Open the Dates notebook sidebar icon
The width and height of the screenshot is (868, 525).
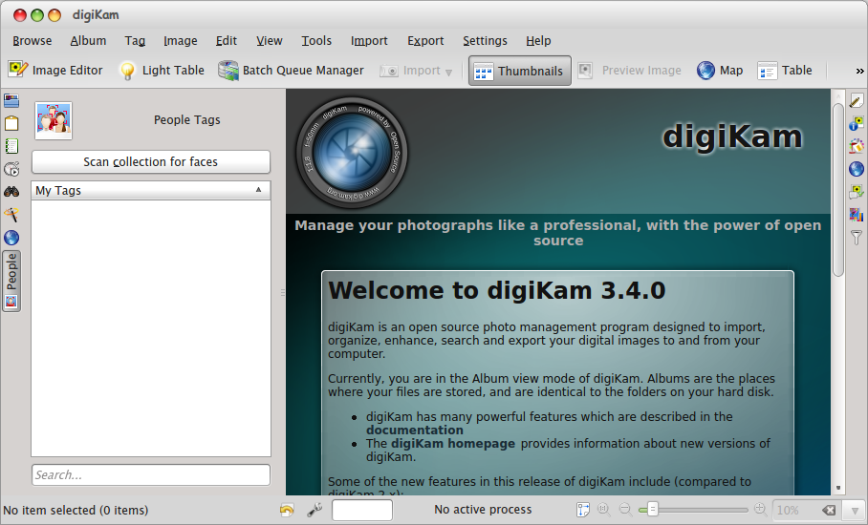click(x=11, y=146)
